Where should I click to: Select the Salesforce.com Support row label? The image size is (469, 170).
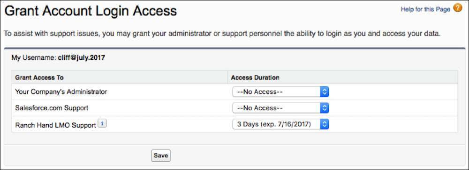click(52, 108)
